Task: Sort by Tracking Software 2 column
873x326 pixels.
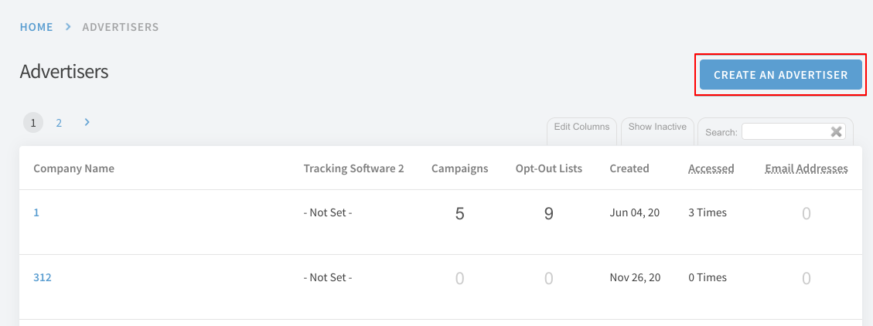Action: click(353, 168)
